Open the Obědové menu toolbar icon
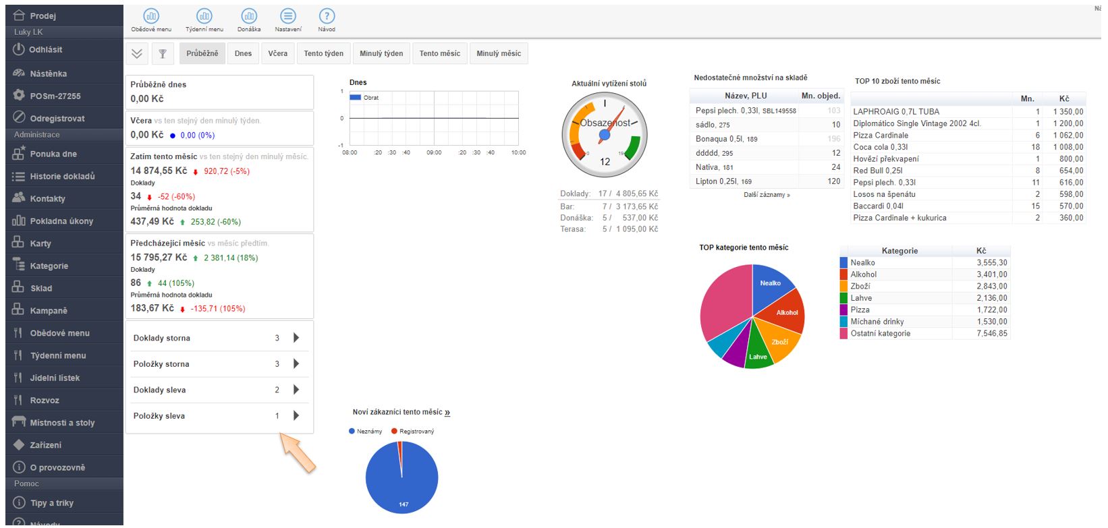 tap(151, 16)
